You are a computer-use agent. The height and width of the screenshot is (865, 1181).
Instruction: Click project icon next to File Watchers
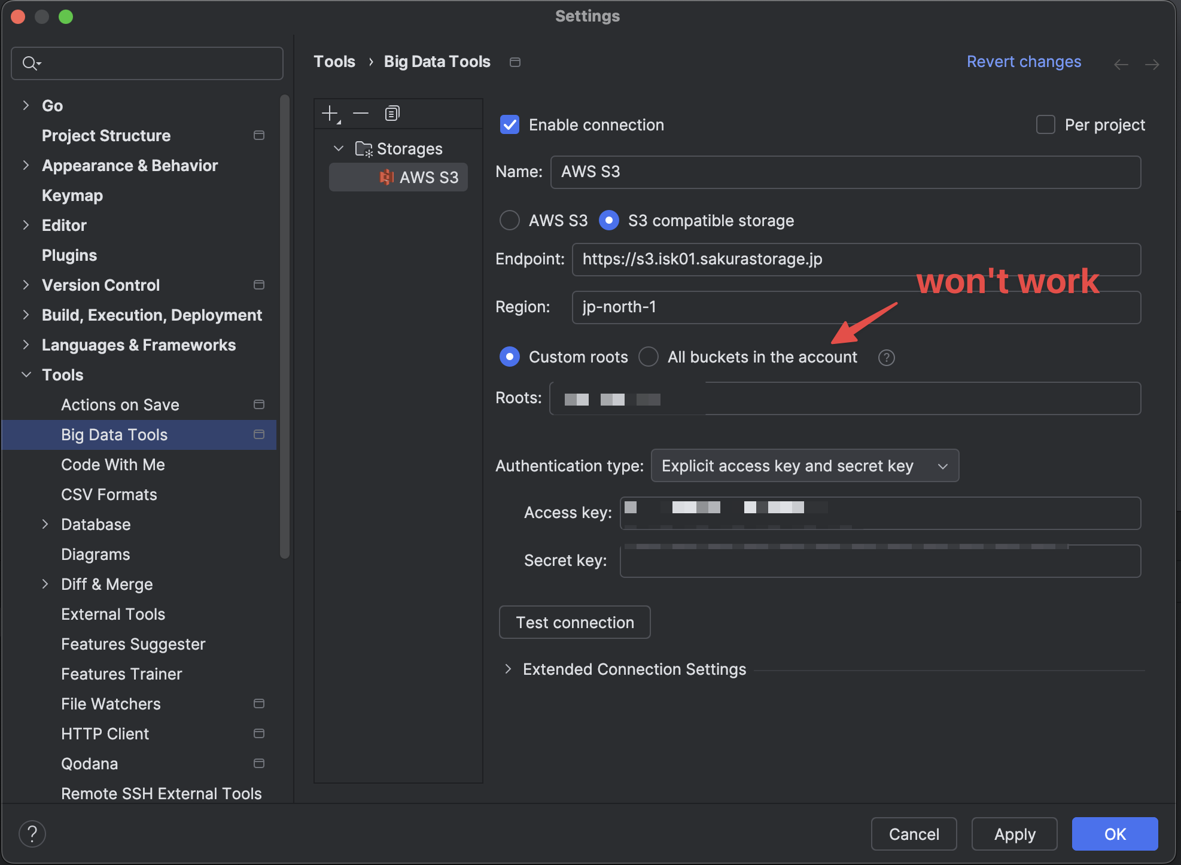click(259, 703)
